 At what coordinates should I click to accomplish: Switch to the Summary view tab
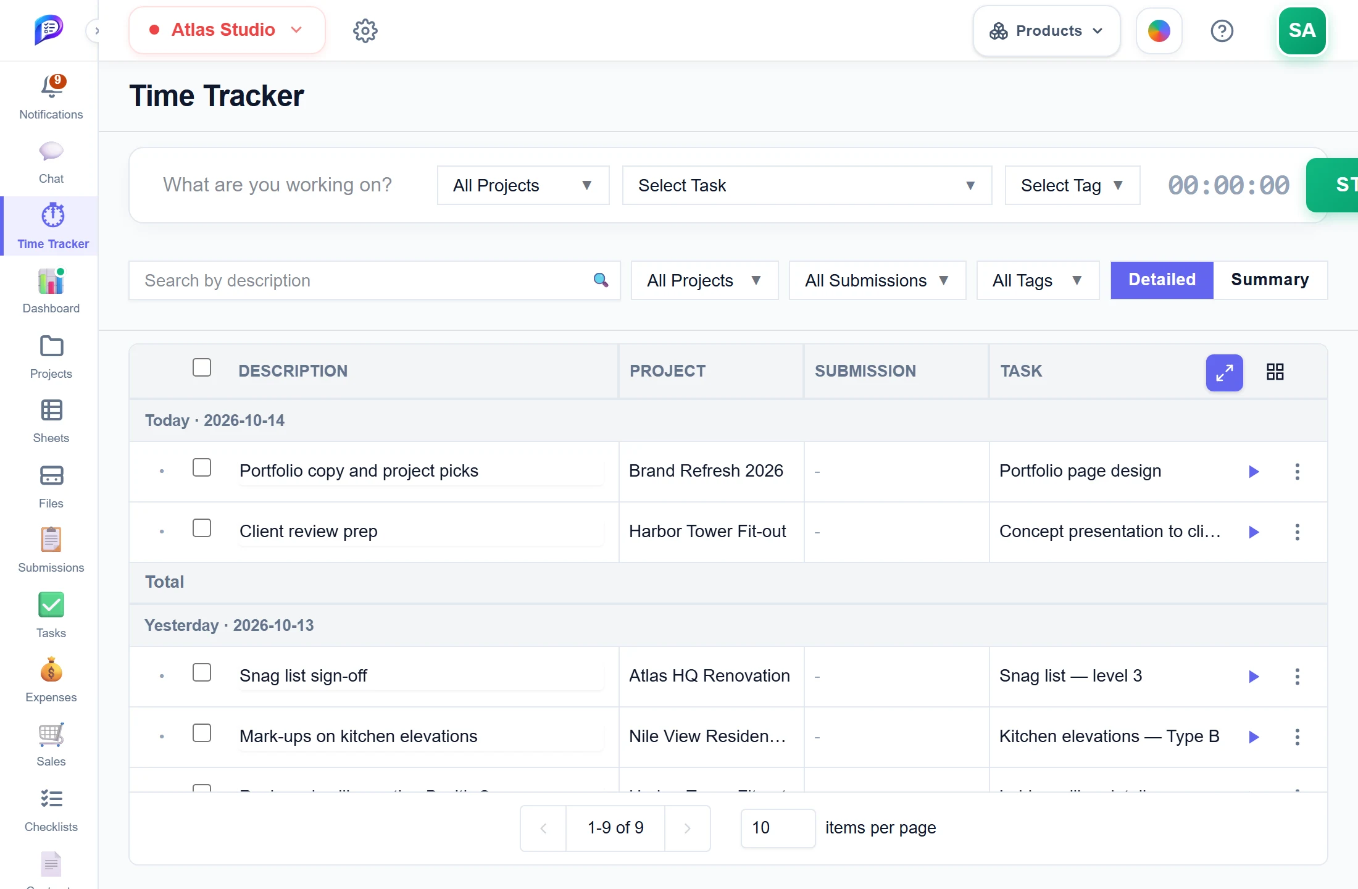tap(1270, 280)
